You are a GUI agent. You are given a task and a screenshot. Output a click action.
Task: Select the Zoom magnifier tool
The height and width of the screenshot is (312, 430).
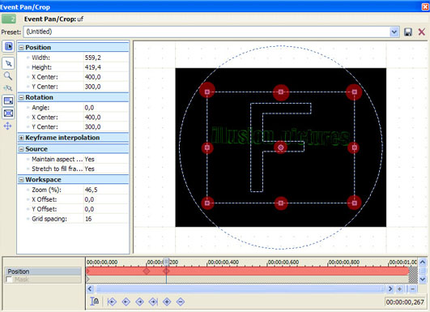(8, 76)
